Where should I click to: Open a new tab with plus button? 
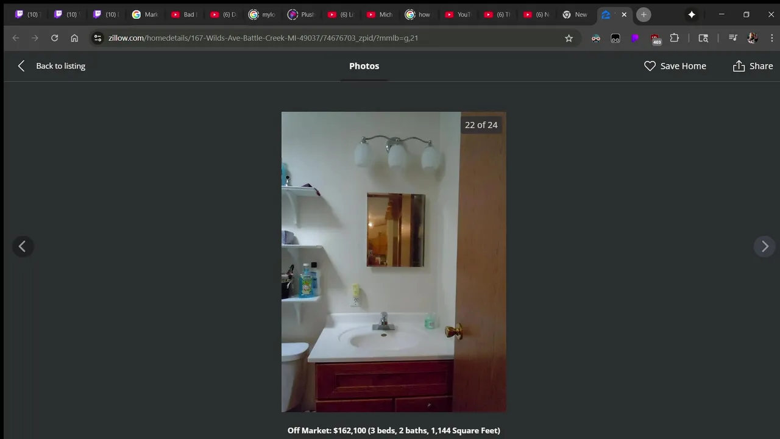(x=643, y=15)
